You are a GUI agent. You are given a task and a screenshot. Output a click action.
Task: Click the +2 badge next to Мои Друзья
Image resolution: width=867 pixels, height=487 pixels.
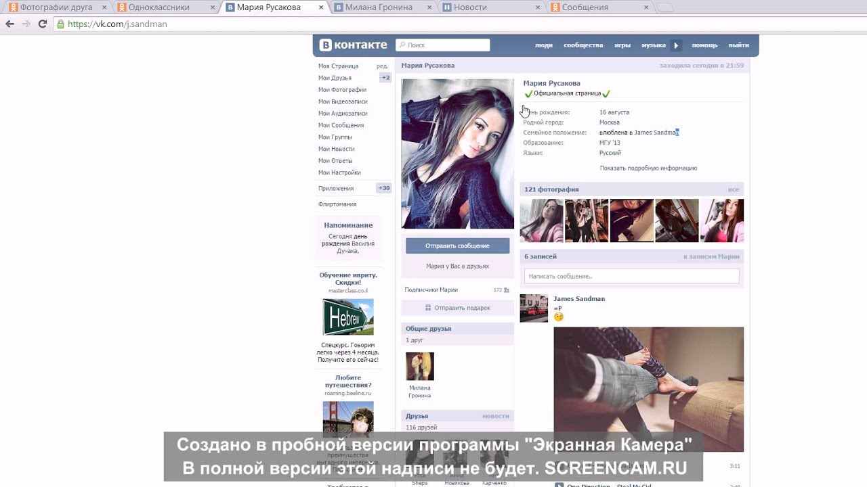point(385,78)
